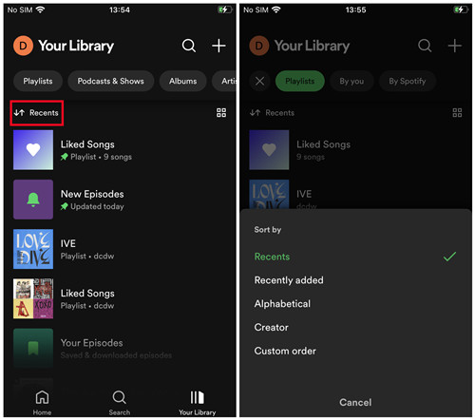
Task: Clear filter with X chip on right screen
Action: (259, 81)
